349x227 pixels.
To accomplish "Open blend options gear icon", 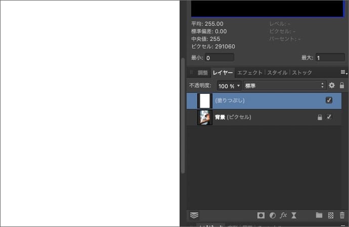I will pos(332,86).
